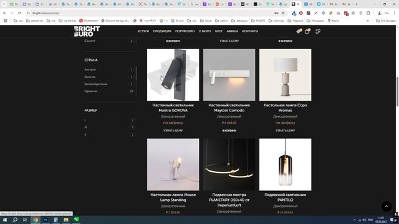Click the red Opera-style extension icon

click(x=300, y=13)
